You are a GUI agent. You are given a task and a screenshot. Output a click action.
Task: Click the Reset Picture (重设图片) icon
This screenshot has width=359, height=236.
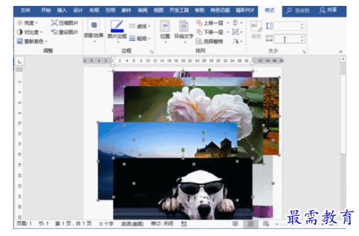point(54,32)
